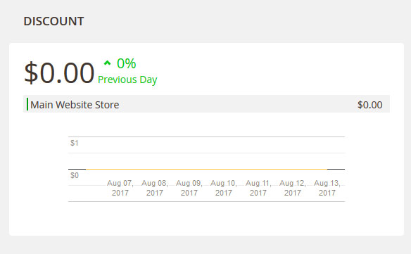This screenshot has height=254, width=411.
Task: Click the dark right end of chart baseline
Action: [336, 169]
